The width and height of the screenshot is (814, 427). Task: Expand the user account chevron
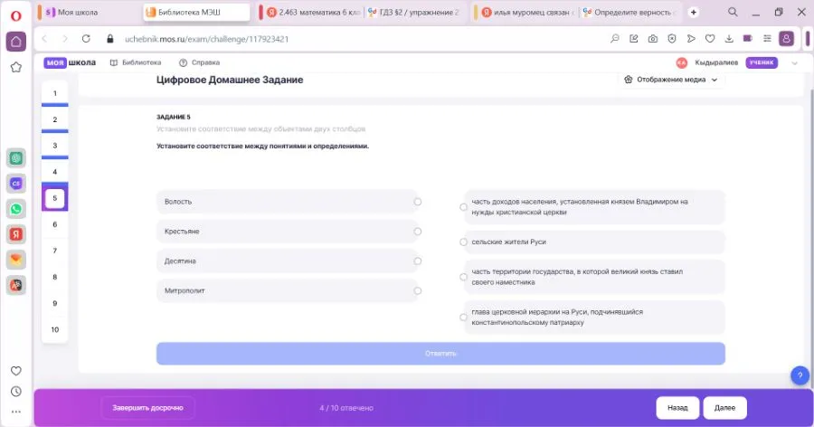coord(794,62)
